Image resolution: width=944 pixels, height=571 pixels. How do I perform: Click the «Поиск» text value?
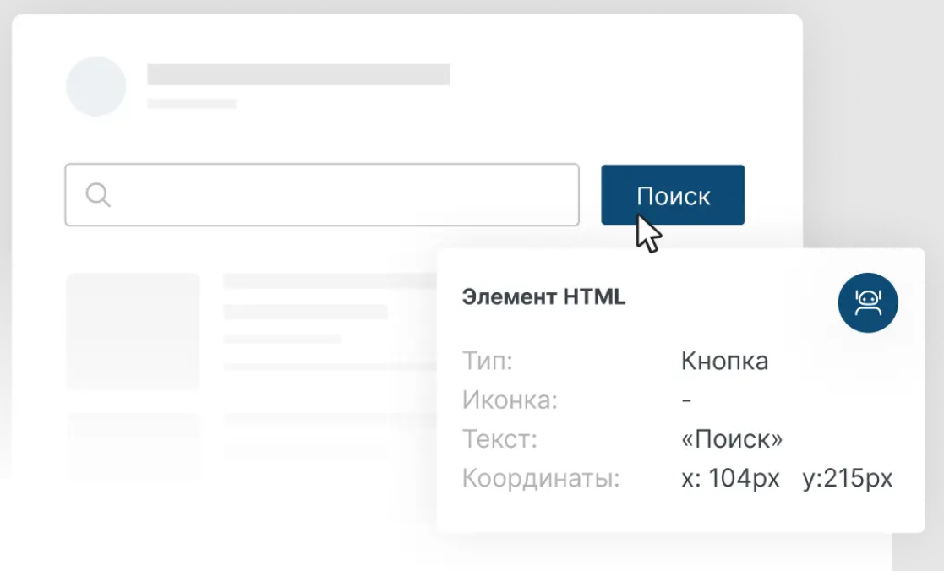[731, 439]
